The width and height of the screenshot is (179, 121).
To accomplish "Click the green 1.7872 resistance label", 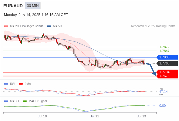I will click(x=164, y=47).
